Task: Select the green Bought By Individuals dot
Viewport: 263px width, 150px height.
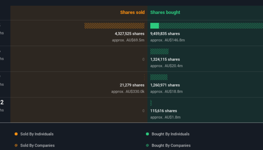Action: click(x=148, y=134)
